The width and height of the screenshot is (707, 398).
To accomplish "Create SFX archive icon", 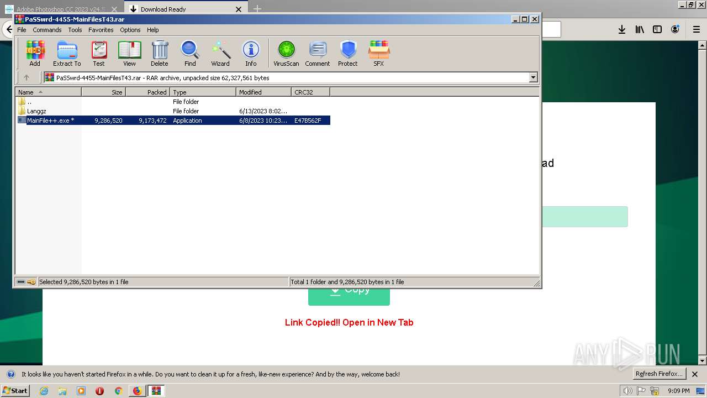I will (378, 54).
